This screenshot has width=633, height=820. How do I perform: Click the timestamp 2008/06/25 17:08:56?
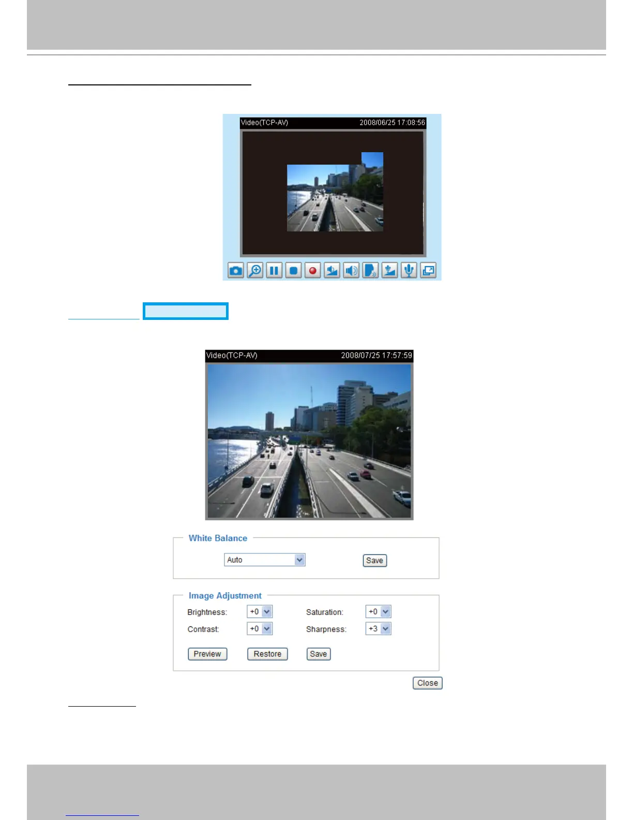[x=393, y=123]
